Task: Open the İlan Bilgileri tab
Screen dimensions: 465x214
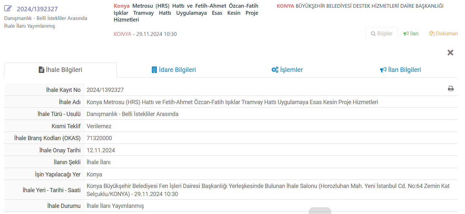Action: pyautogui.click(x=401, y=70)
